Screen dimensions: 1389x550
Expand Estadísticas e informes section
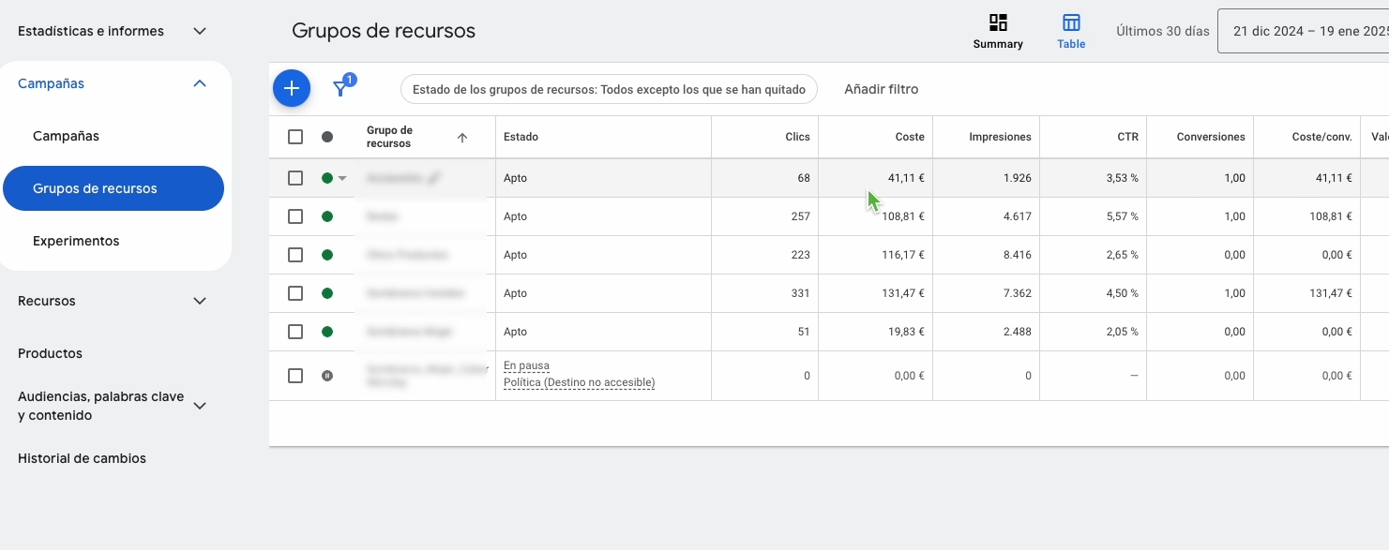click(199, 31)
